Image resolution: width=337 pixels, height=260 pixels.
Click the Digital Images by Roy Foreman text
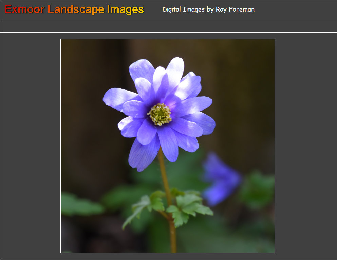[208, 9]
